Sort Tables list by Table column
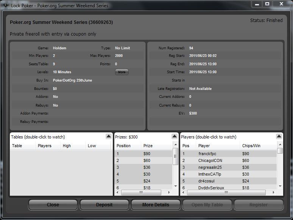Viewport: 293px width, 220px height. click(23, 146)
